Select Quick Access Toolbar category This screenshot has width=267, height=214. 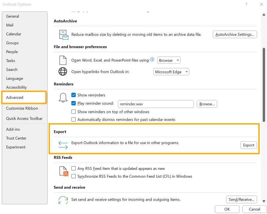click(x=24, y=118)
